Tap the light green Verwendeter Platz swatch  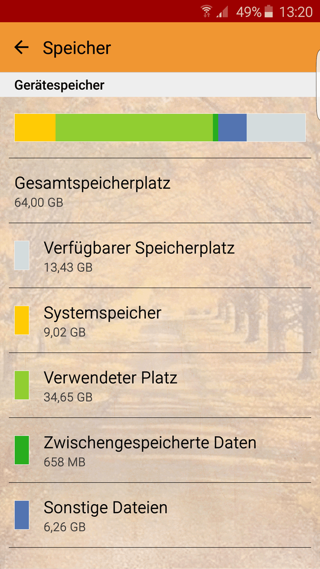point(22,385)
